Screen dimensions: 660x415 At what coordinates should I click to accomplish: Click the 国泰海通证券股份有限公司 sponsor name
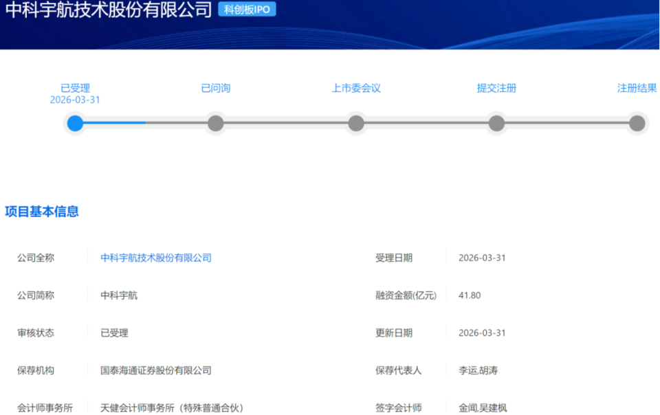tap(155, 370)
